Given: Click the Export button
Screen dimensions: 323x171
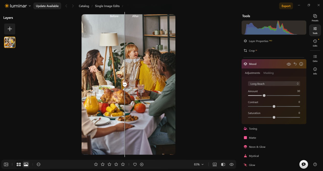Looking at the screenshot, I should point(286,6).
